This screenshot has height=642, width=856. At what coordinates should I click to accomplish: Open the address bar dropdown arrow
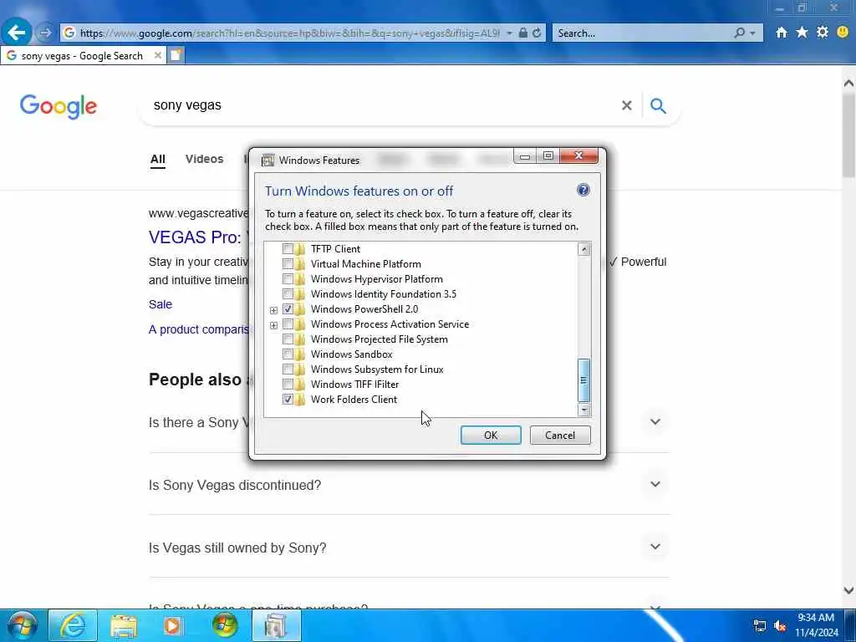point(509,33)
